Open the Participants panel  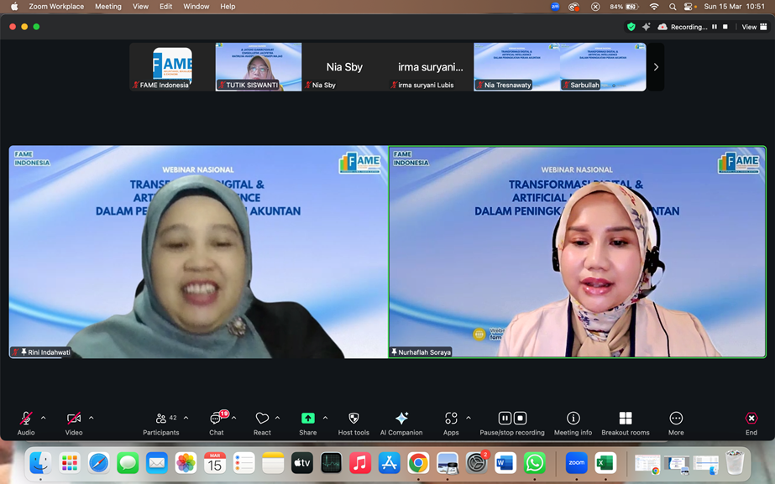[160, 423]
